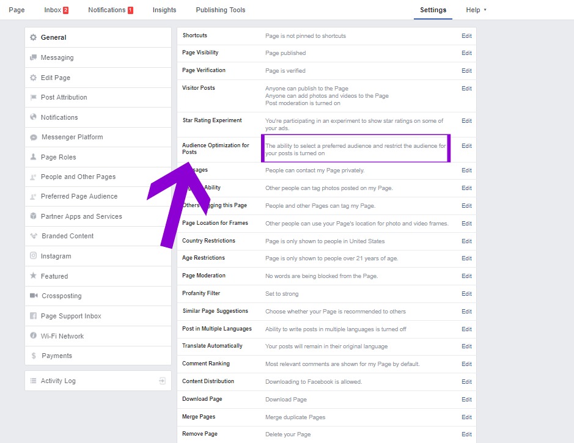574x443 pixels.
Task: Edit the Star Rating Experiment setting
Action: tap(466, 121)
